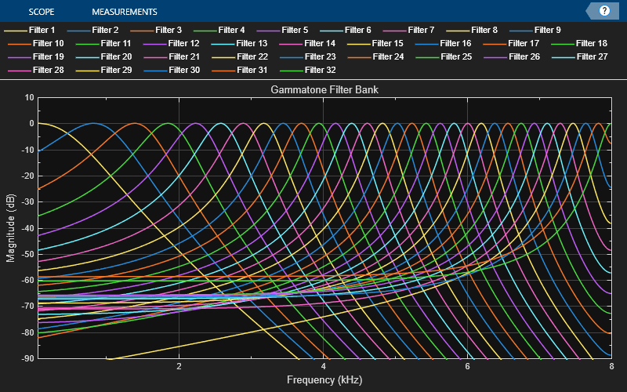Image resolution: width=627 pixels, height=392 pixels.
Task: Click Filter 16 legend label
Action: (x=455, y=43)
